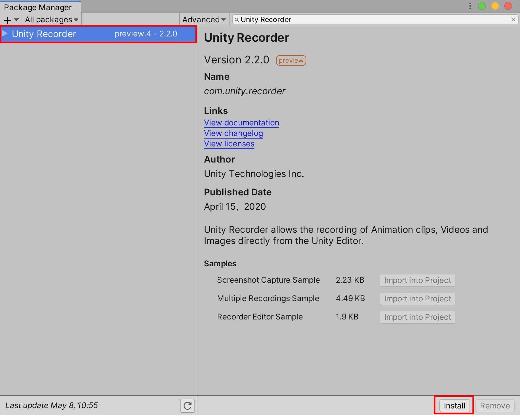Import the Recorder Editor Sample into project
This screenshot has width=520, height=415.
(418, 317)
